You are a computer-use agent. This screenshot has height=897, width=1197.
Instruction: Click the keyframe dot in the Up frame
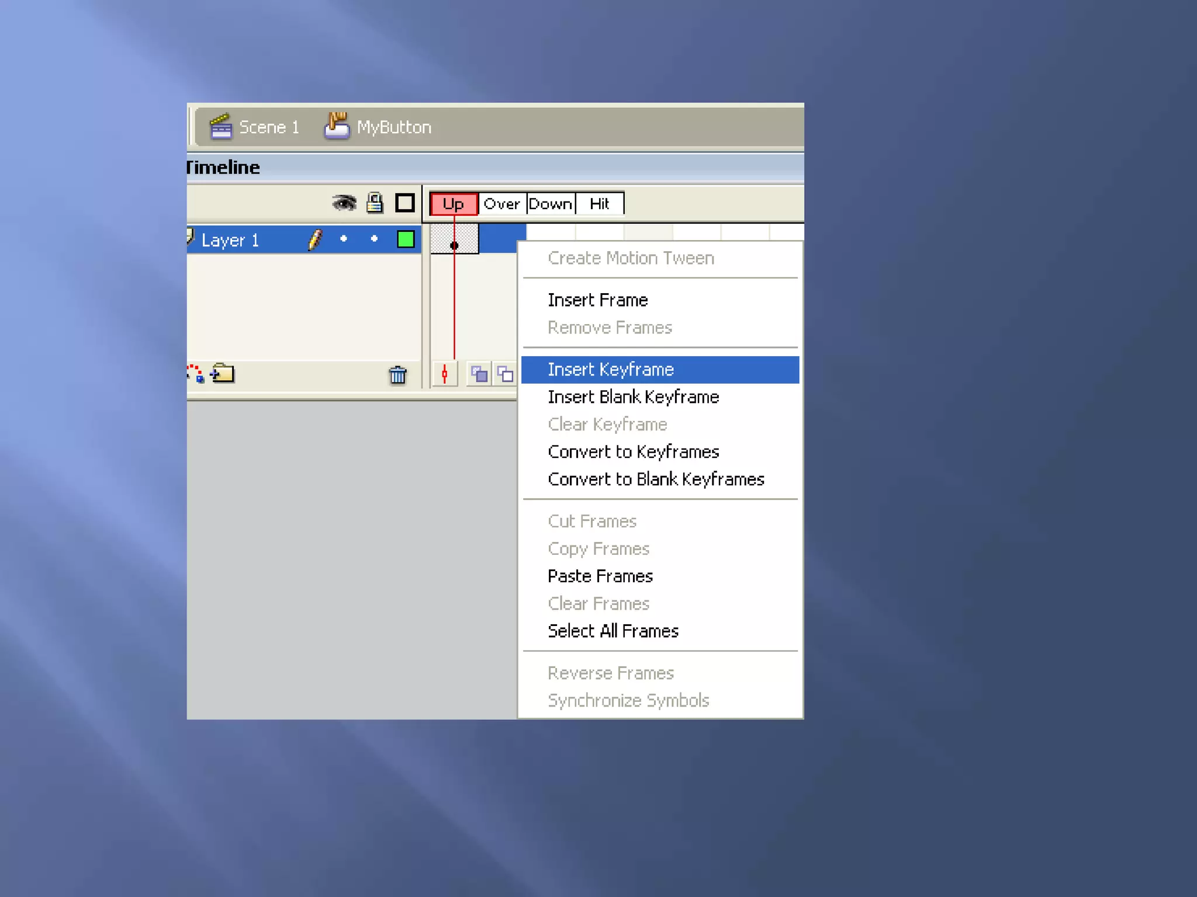coord(454,246)
